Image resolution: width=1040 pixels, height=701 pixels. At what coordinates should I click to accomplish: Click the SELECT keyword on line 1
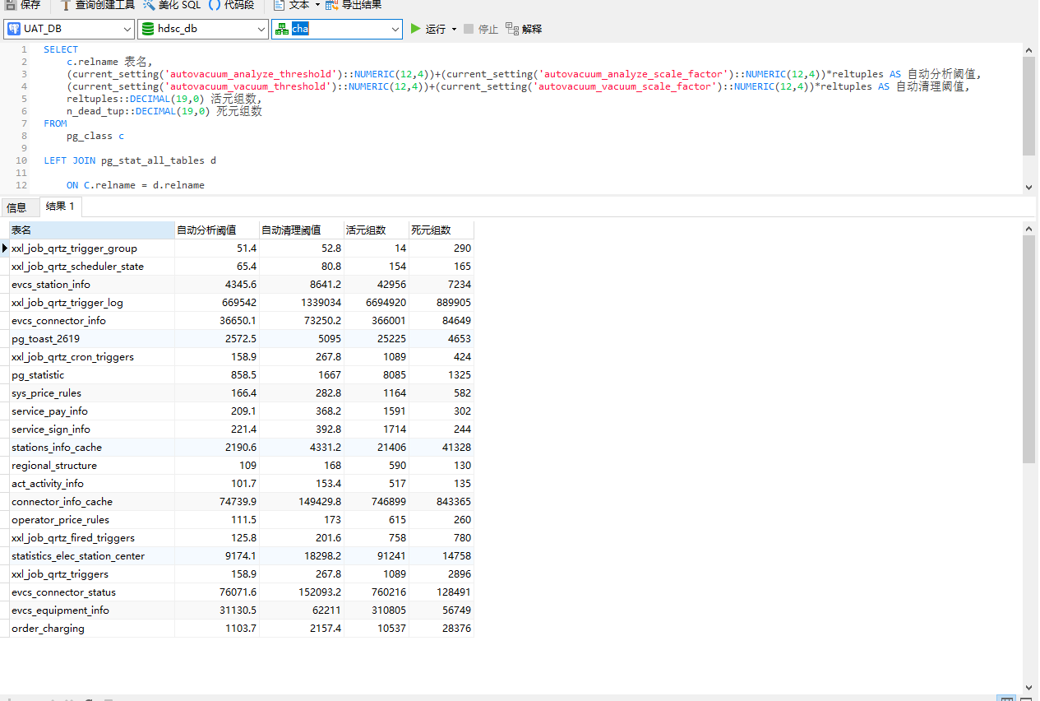(x=61, y=49)
